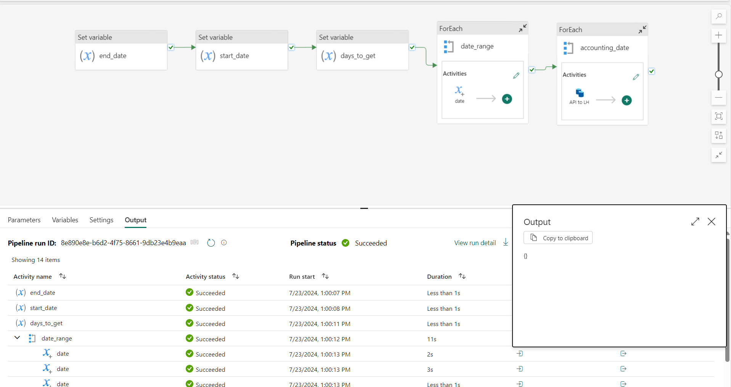Select the API to LH copy activity
Image resolution: width=731 pixels, height=387 pixels.
click(579, 96)
